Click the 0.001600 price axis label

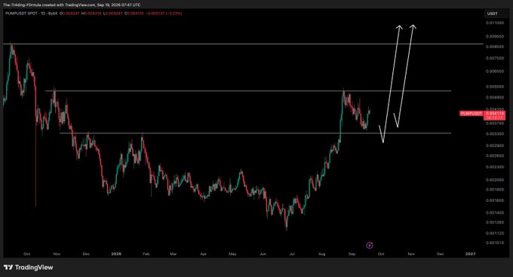point(495,201)
